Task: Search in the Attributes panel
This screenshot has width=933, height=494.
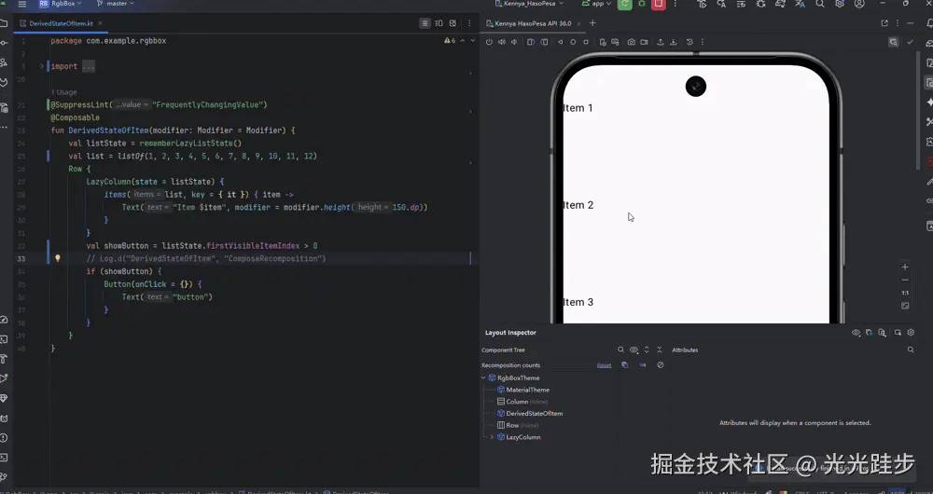Action: 911,350
